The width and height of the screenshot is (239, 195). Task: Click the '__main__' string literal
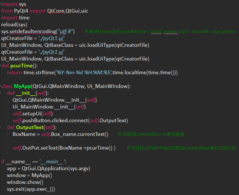click(x=52, y=162)
